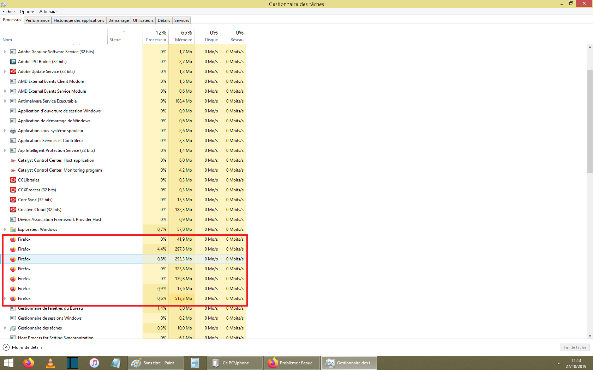Click the Firefox icon in the 297,8 Mo row
The image size is (593, 370).
coord(13,249)
